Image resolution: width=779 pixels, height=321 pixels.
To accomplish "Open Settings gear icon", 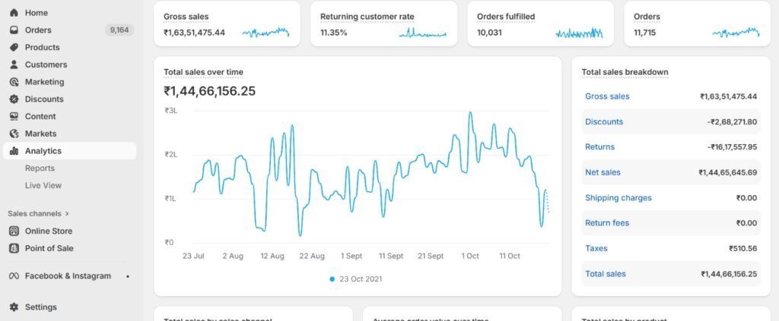I will click(14, 307).
